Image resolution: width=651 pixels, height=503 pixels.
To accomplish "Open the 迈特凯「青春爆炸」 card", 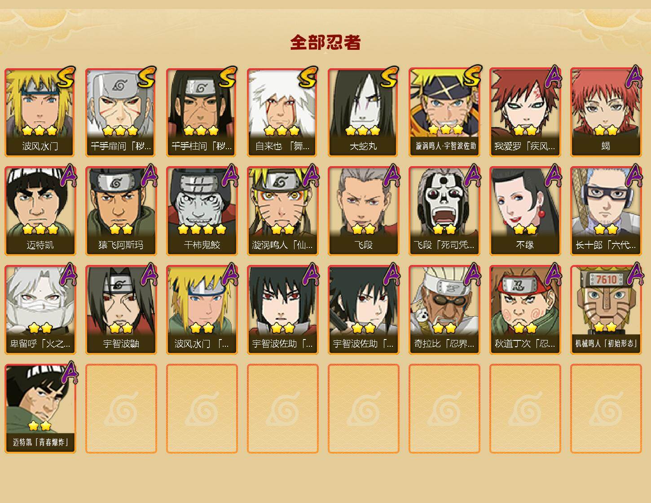I will tap(40, 409).
